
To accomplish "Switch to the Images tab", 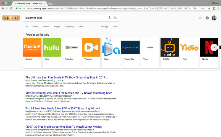I will click(x=57, y=27).
